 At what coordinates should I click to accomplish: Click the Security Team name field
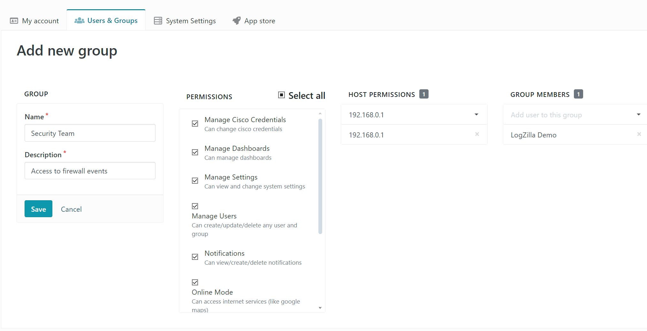pyautogui.click(x=90, y=133)
